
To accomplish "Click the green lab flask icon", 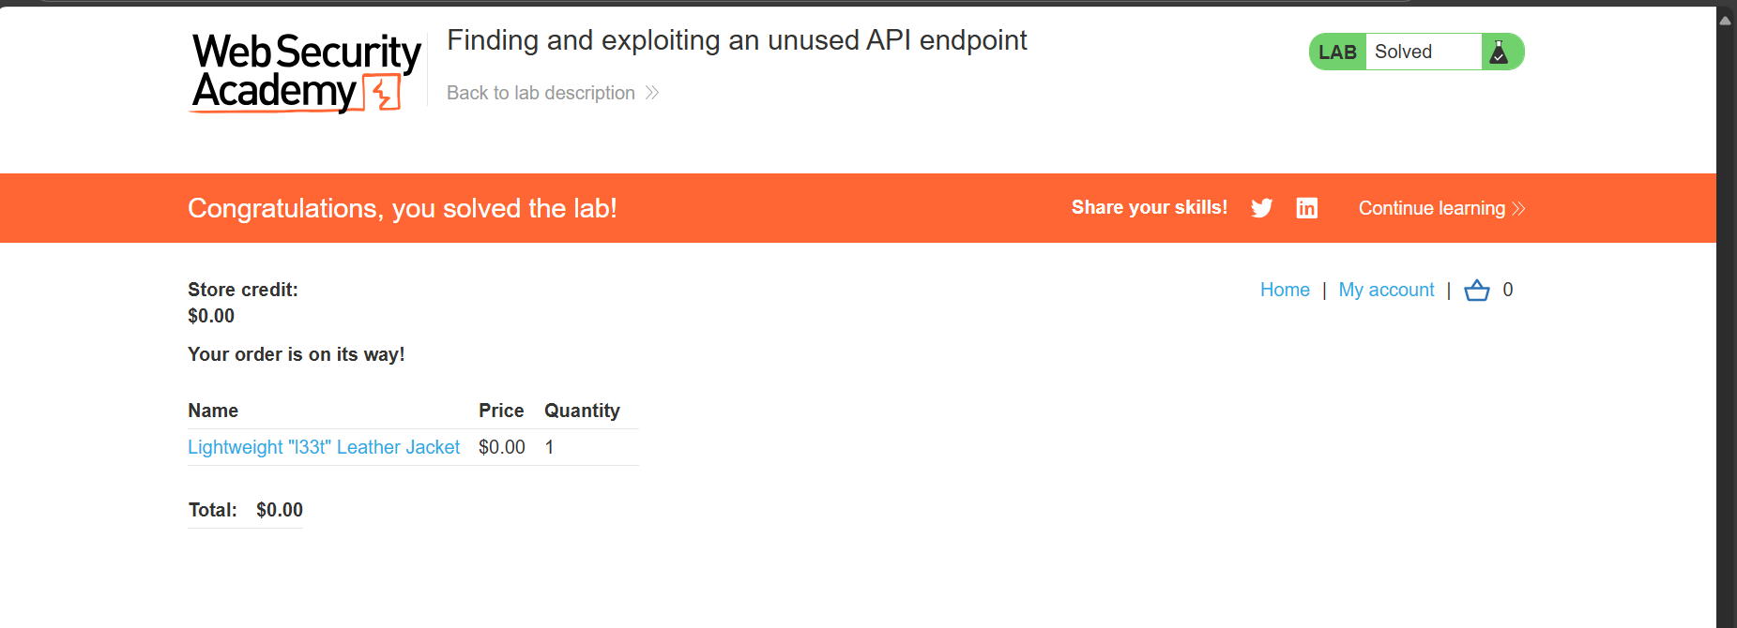I will coord(1499,52).
